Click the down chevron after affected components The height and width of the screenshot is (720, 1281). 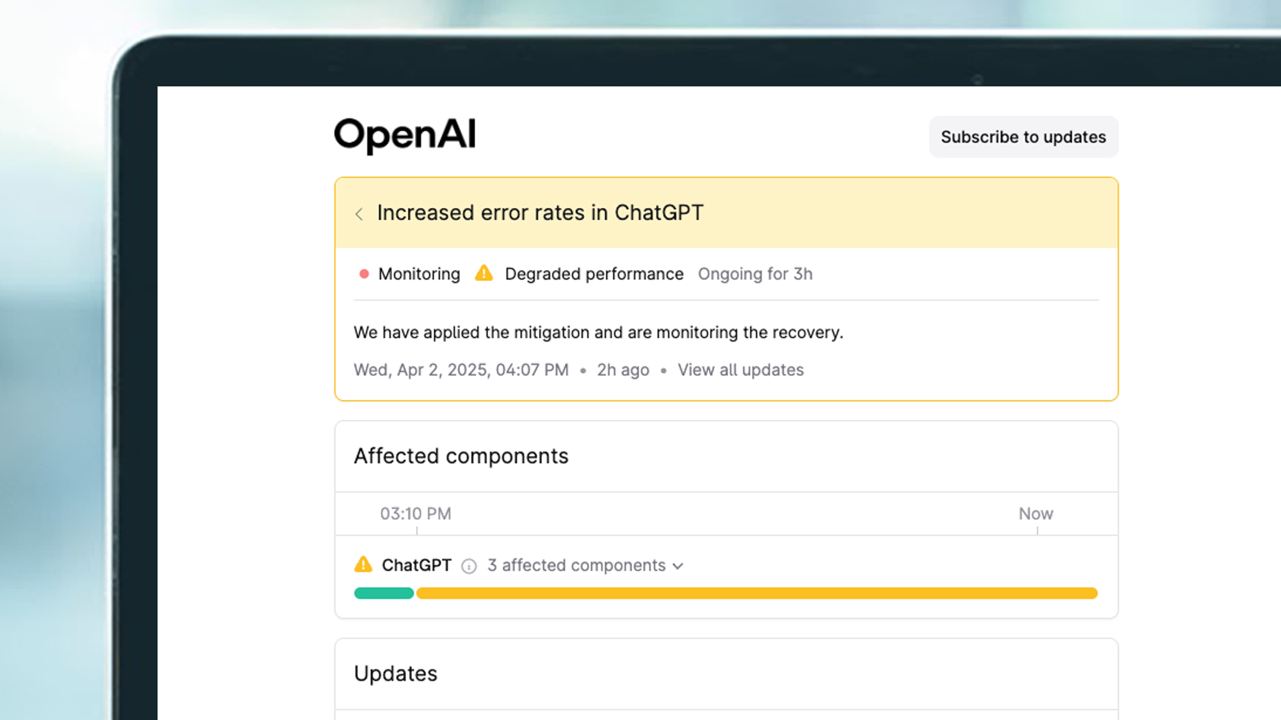pyautogui.click(x=678, y=566)
